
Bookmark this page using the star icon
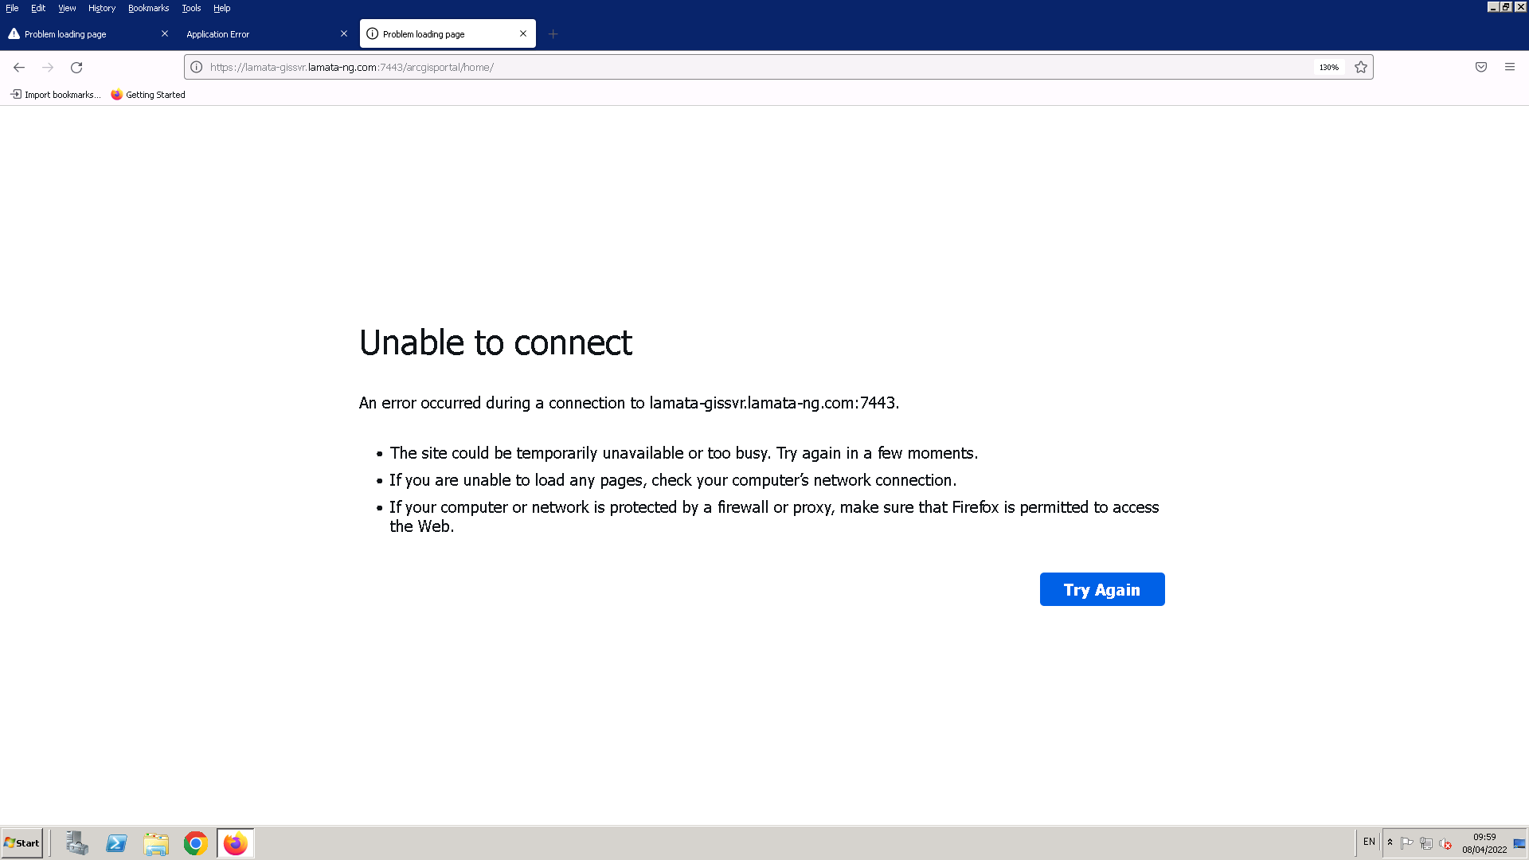click(x=1360, y=67)
